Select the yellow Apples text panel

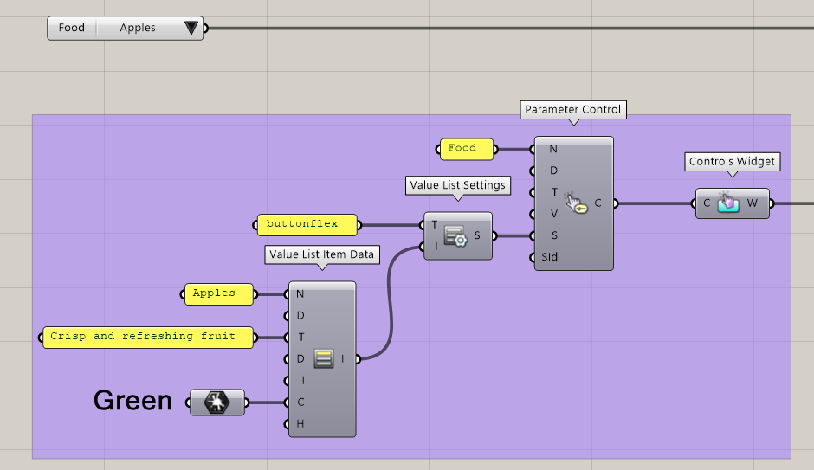[x=220, y=294]
